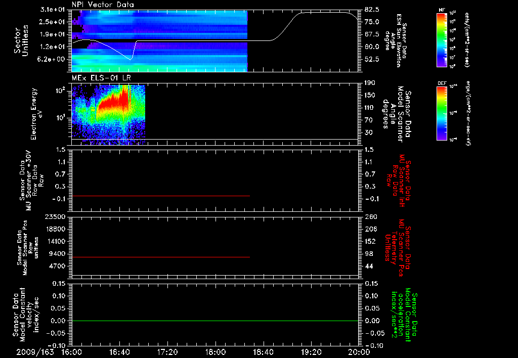Click the "23500" scanner position tick label
518x358 pixels.
[x=55, y=217]
